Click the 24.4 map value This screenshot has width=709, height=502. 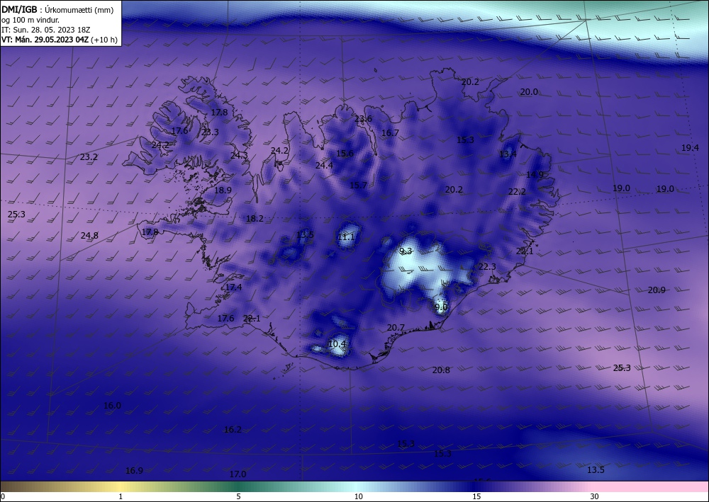click(324, 165)
